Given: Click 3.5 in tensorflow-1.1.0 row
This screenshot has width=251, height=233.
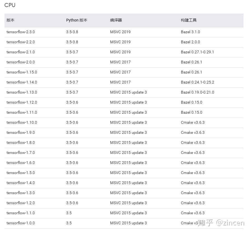Looking at the screenshot, I should point(69,213).
